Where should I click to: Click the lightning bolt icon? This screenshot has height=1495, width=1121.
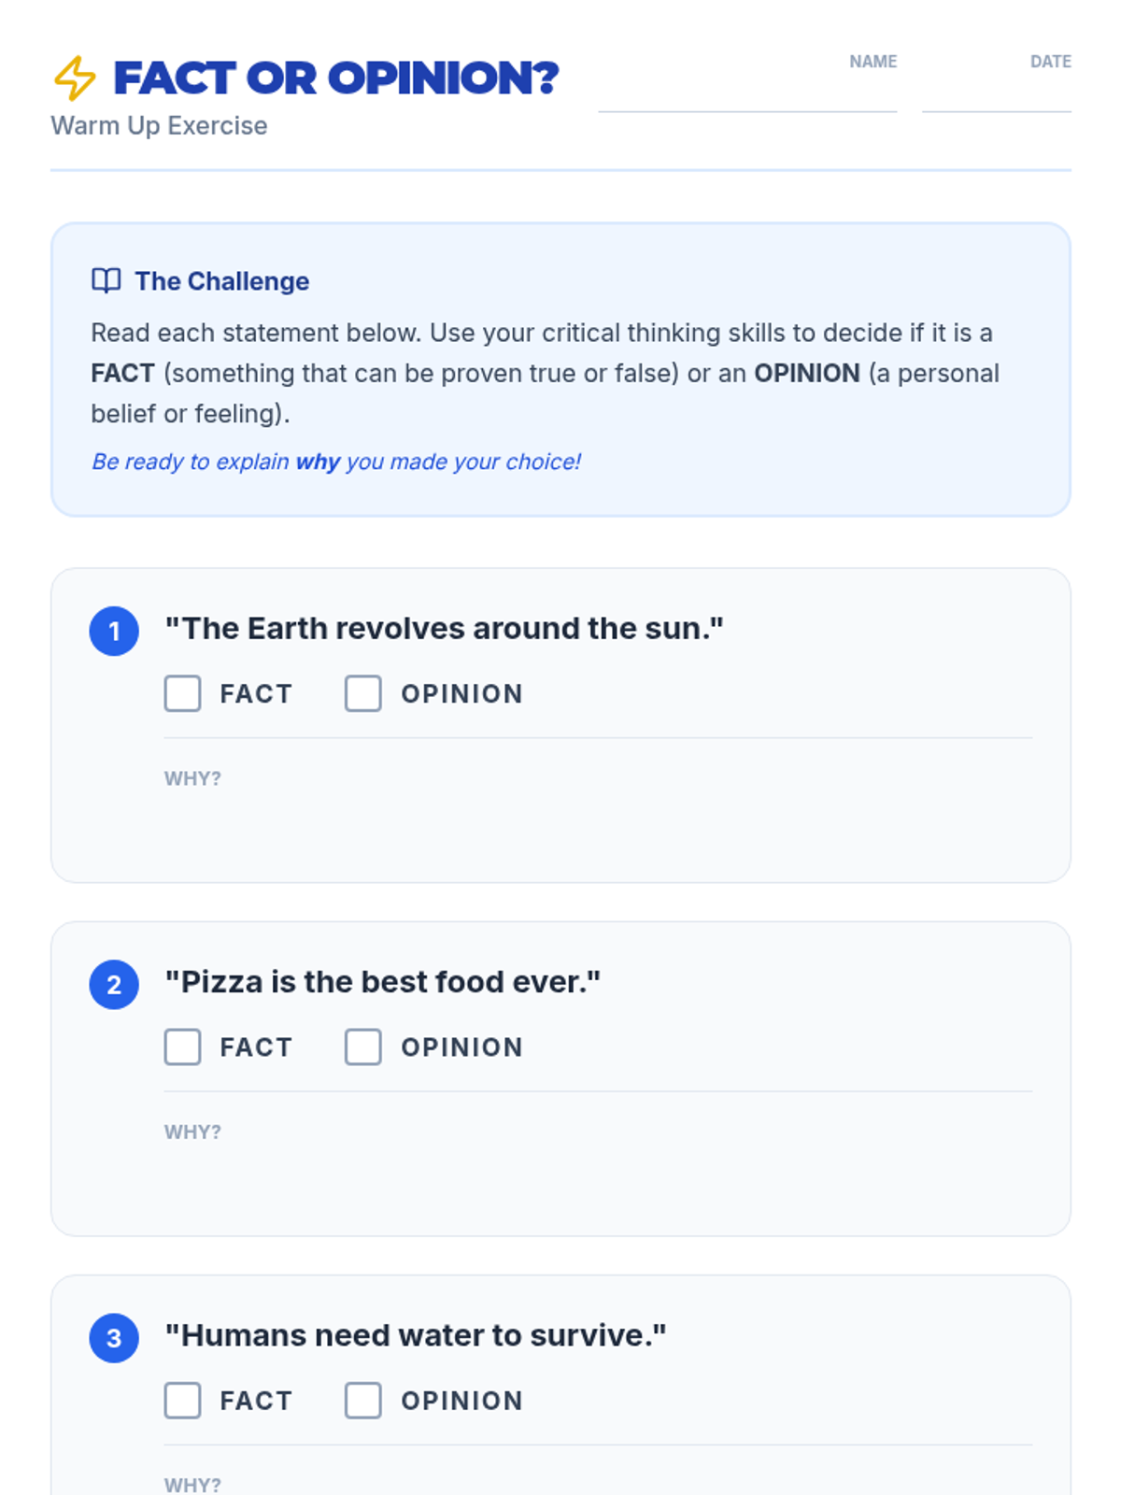pyautogui.click(x=75, y=78)
